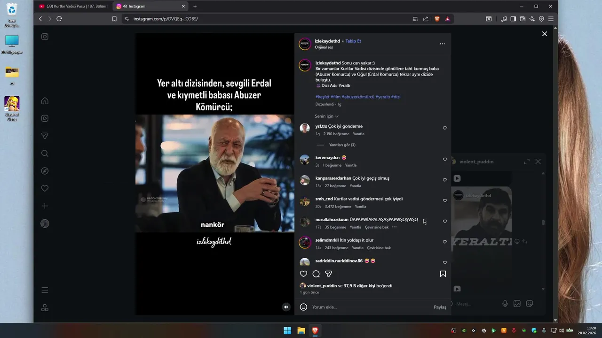Open the Meta apps grid icon in sidebar

click(x=45, y=308)
